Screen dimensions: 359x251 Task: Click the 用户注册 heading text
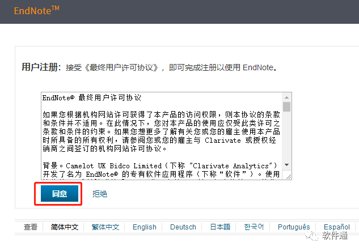(41, 67)
